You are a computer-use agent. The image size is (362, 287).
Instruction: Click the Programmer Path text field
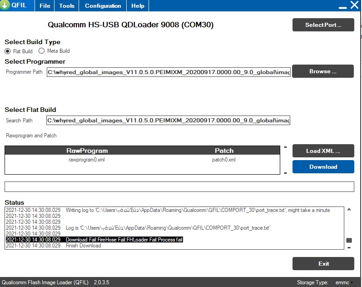168,72
